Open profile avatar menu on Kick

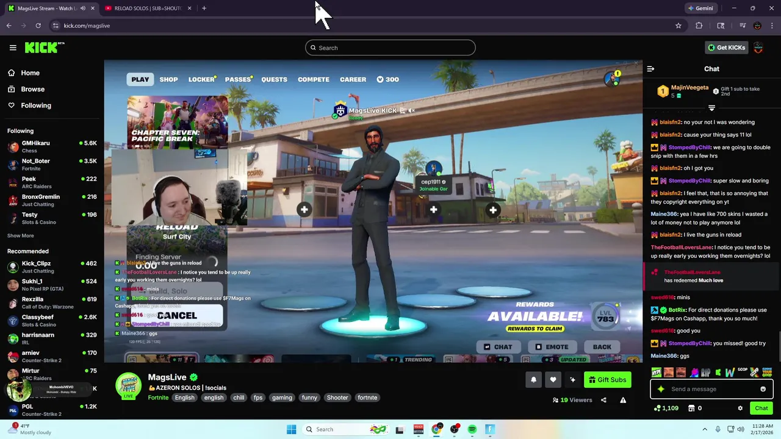tap(758, 48)
